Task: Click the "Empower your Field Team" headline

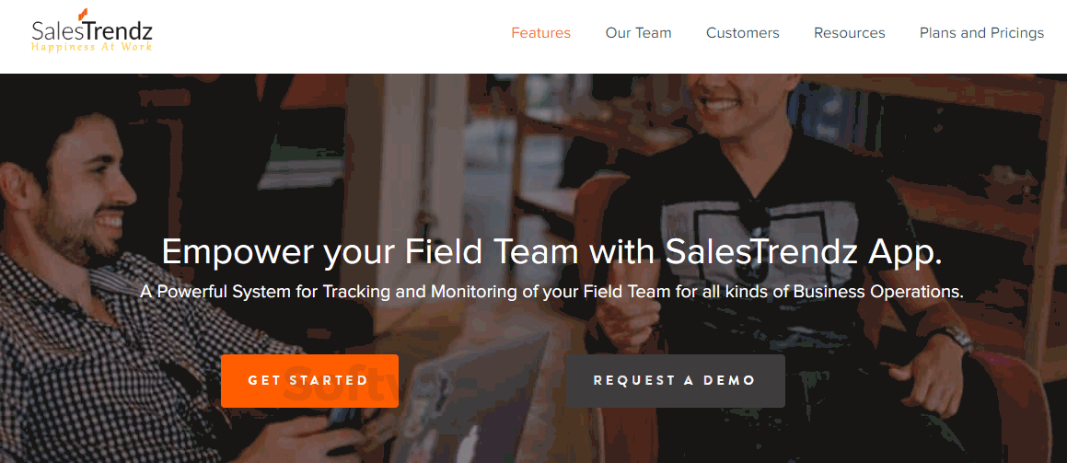Action: tap(551, 252)
